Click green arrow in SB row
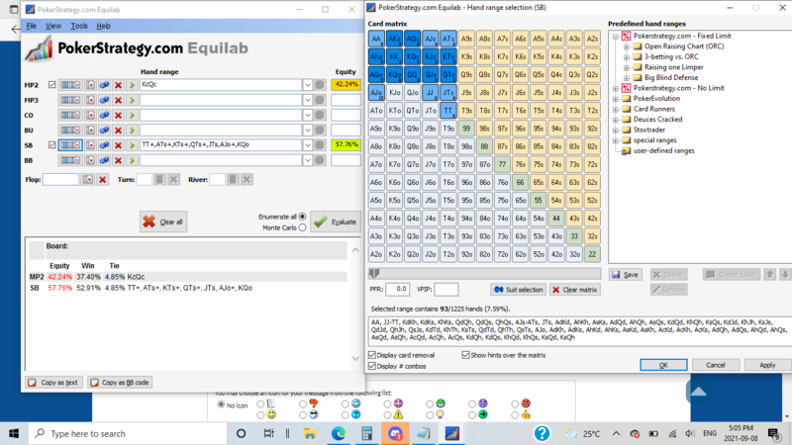 point(132,145)
